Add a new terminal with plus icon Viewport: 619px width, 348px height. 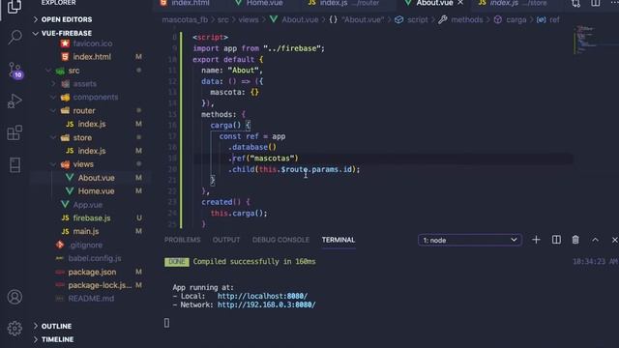(536, 240)
